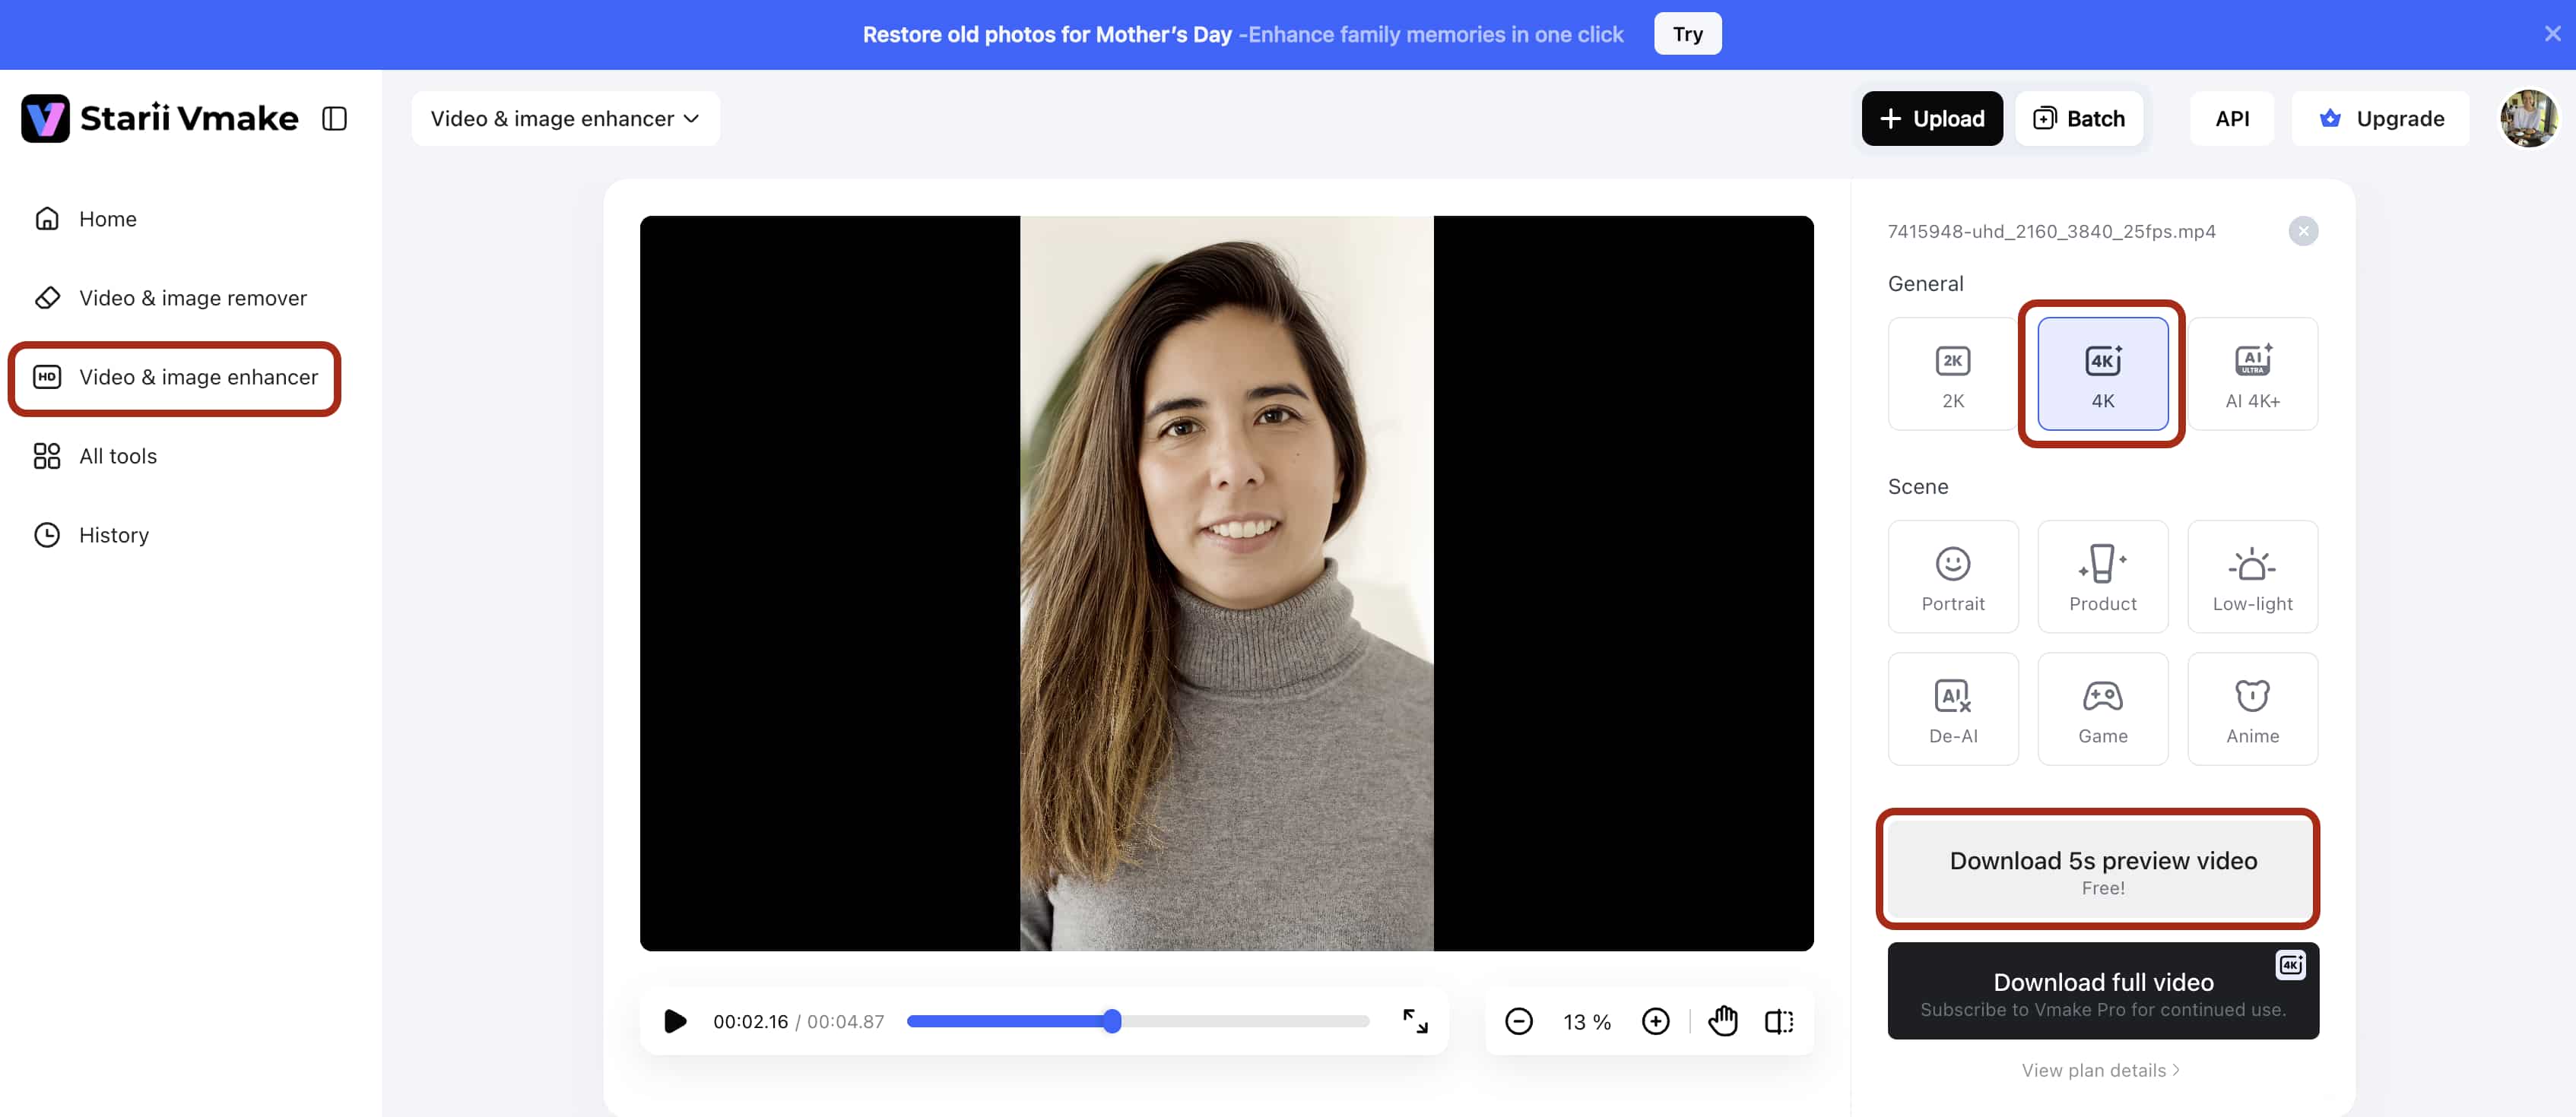This screenshot has height=1117, width=2576.
Task: Click the Upload button
Action: [1931, 119]
